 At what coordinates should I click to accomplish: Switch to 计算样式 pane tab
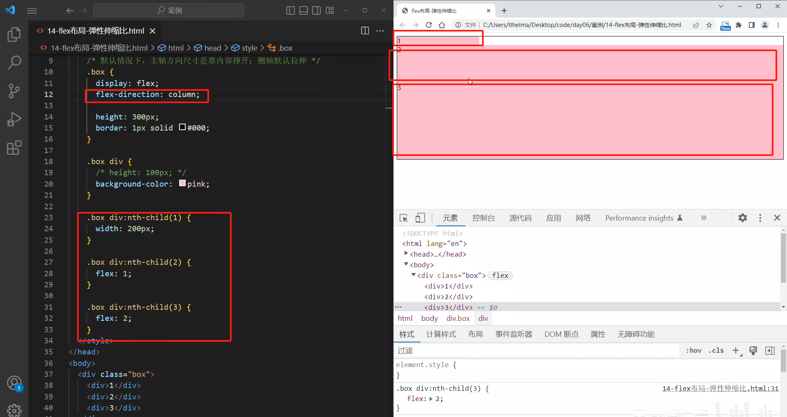click(441, 334)
